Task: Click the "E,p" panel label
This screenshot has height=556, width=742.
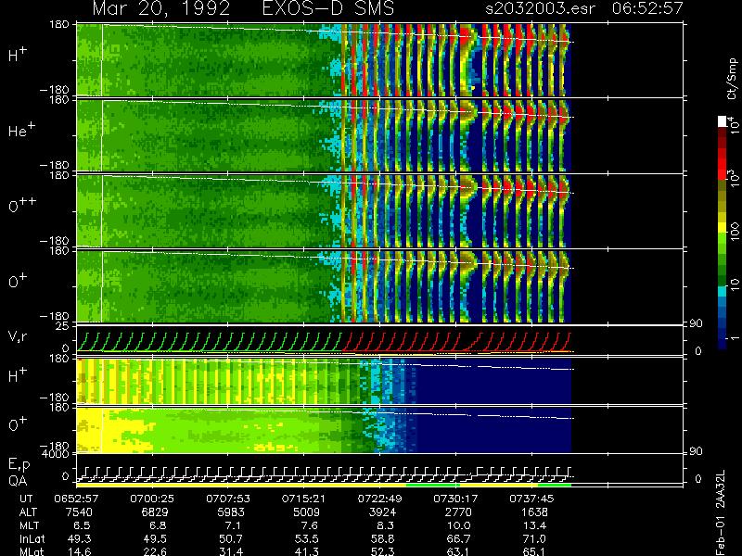Action: pos(19,465)
